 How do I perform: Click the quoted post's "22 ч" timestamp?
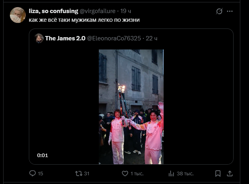tap(152, 38)
